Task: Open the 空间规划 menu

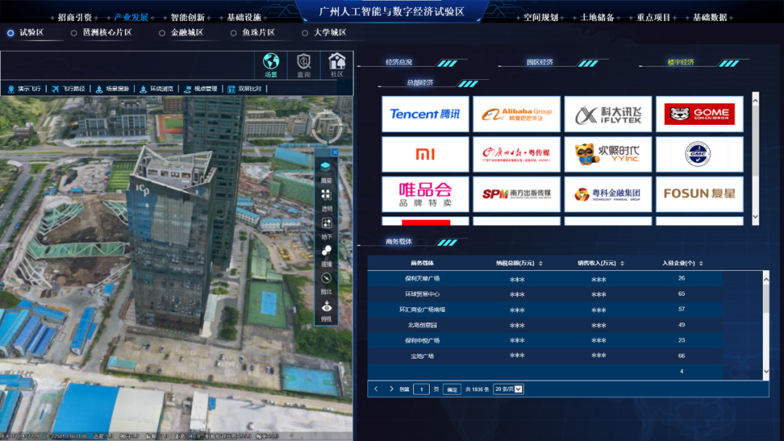Action: coord(541,17)
